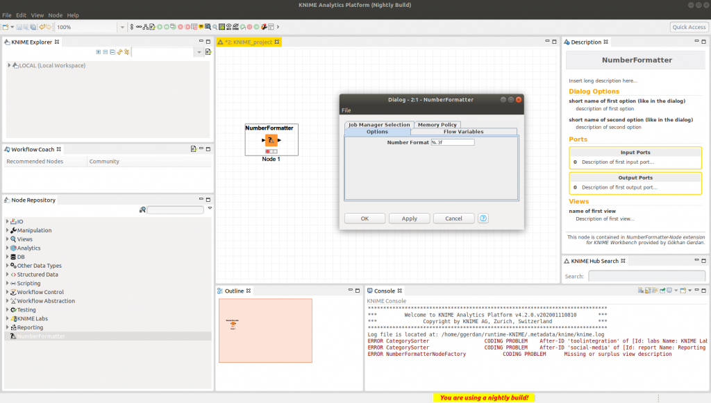This screenshot has width=711, height=403.
Task: Click the KNIME Hub Search field
Action: (646, 276)
